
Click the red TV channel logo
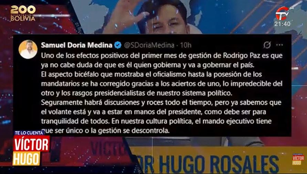pyautogui.click(x=282, y=13)
